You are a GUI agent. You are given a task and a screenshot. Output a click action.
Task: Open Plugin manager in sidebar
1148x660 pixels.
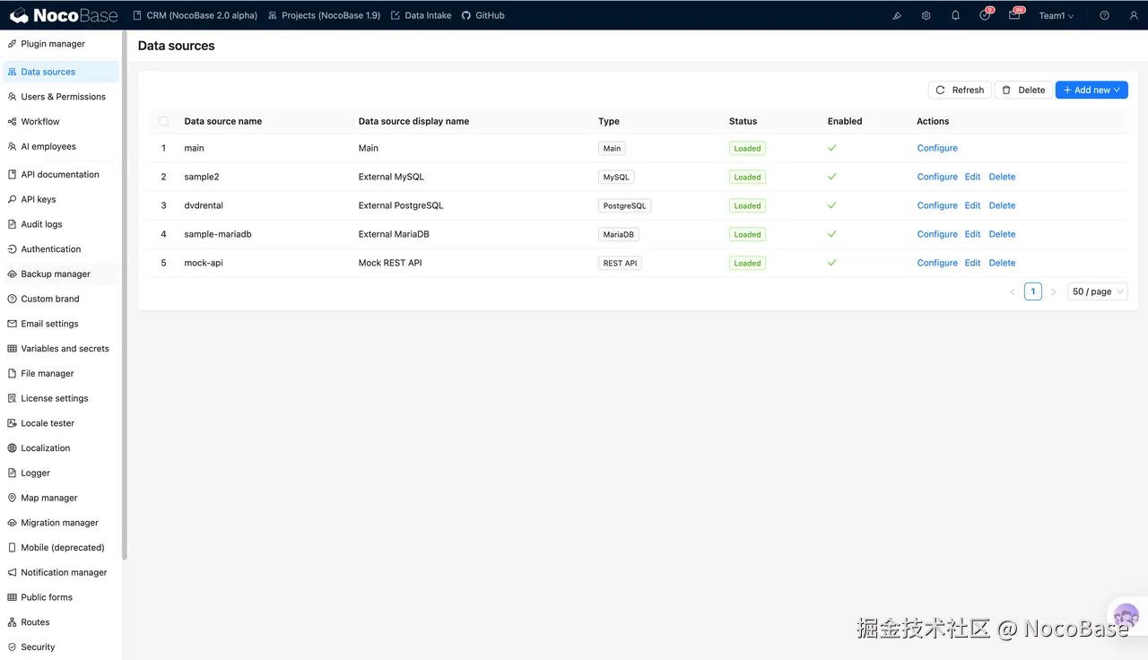(x=61, y=44)
